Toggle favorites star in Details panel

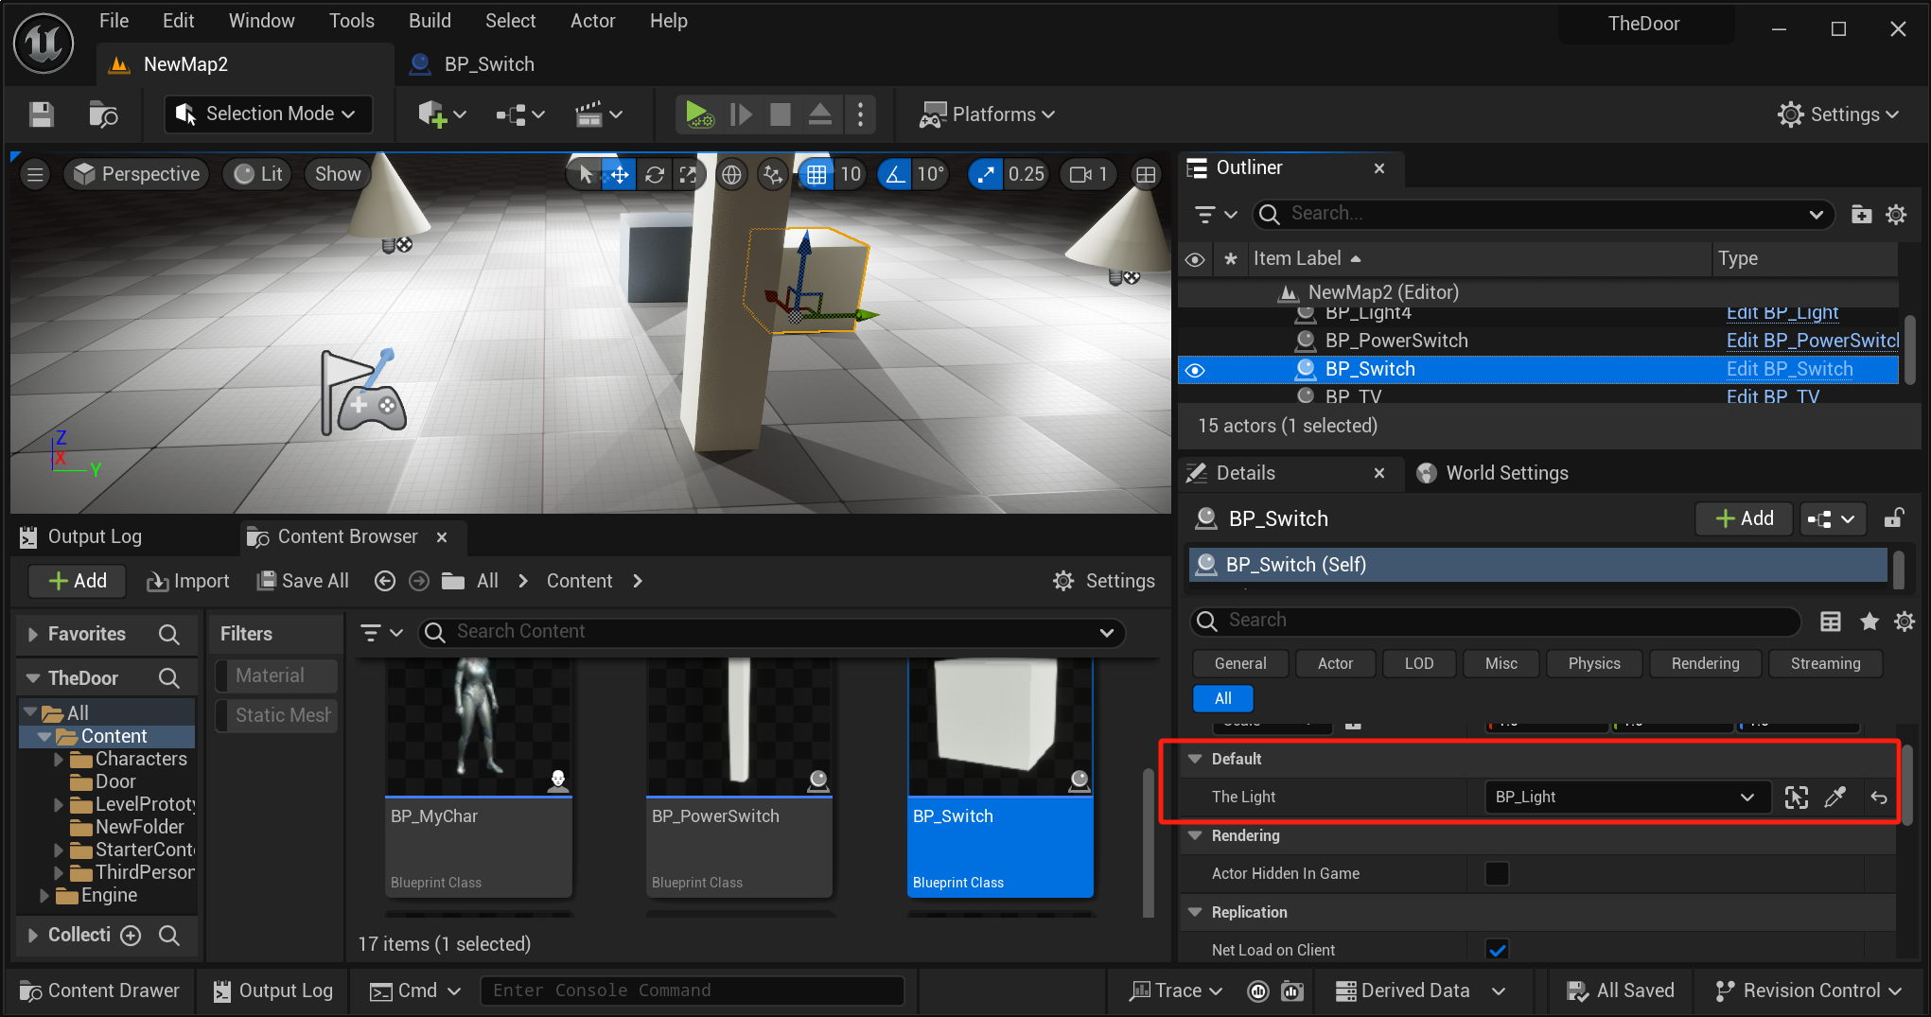1869,621
